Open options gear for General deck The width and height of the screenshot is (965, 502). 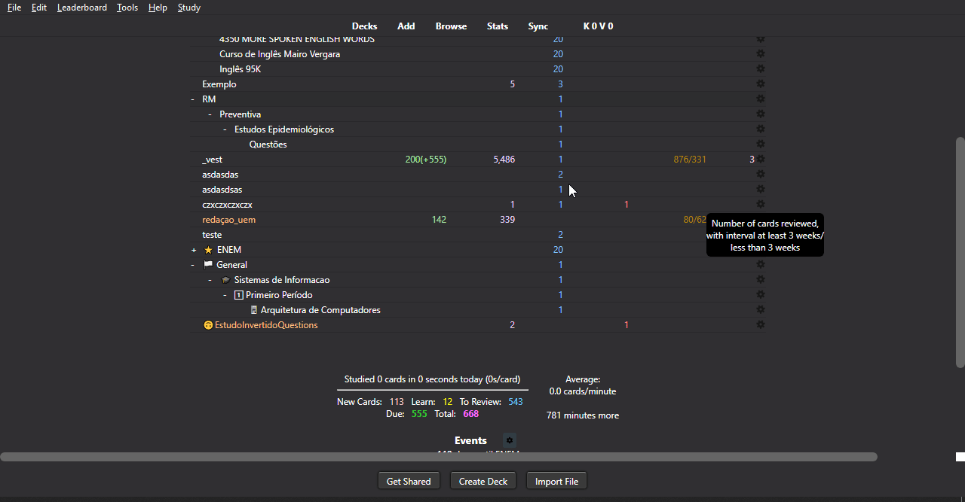(x=761, y=265)
